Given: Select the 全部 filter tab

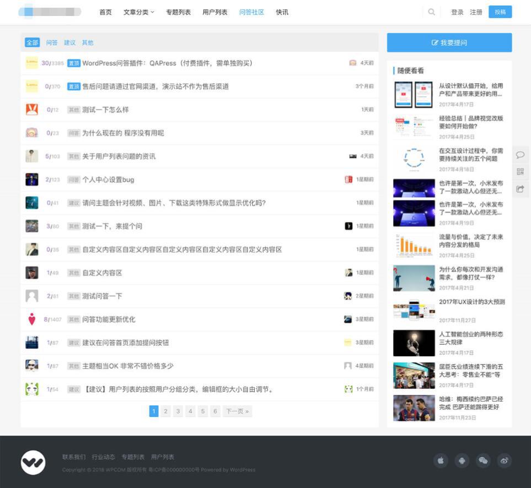Looking at the screenshot, I should tap(32, 42).
